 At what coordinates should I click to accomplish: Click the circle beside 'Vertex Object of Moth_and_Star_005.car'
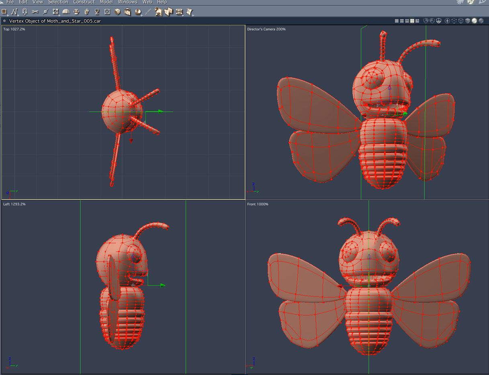[4, 21]
